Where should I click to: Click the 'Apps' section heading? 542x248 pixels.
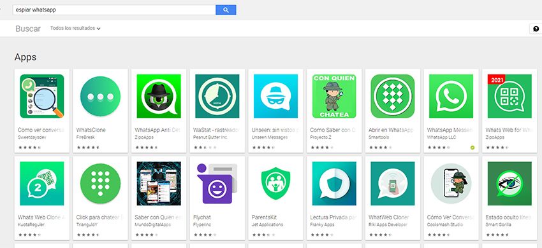coord(26,57)
